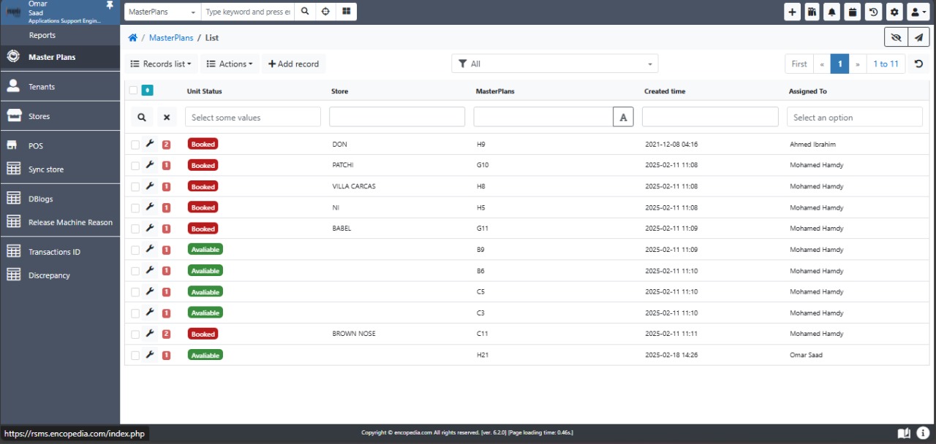Click the history clock icon in header
This screenshot has width=936, height=444.
pyautogui.click(x=873, y=12)
